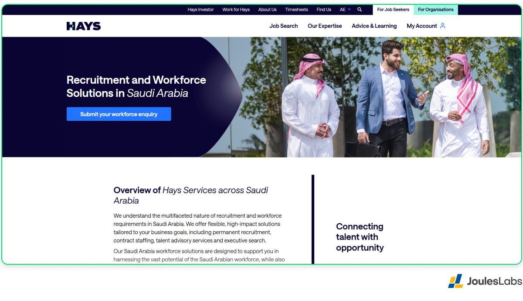The height and width of the screenshot is (301, 523).
Task: Open the Advice & Learning menu
Action: pyautogui.click(x=374, y=26)
